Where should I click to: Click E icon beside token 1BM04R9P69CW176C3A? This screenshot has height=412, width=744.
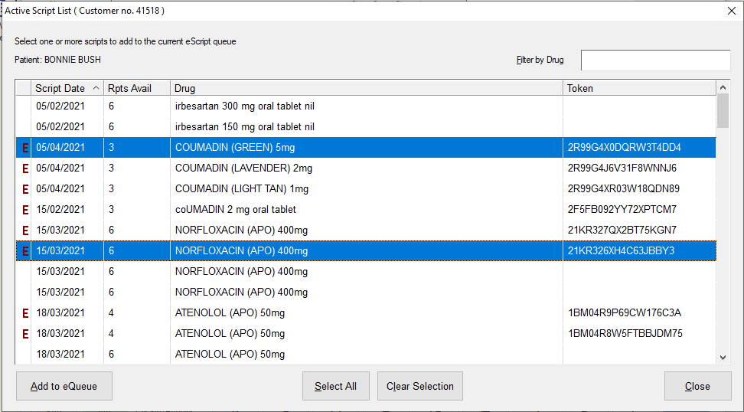coord(25,313)
